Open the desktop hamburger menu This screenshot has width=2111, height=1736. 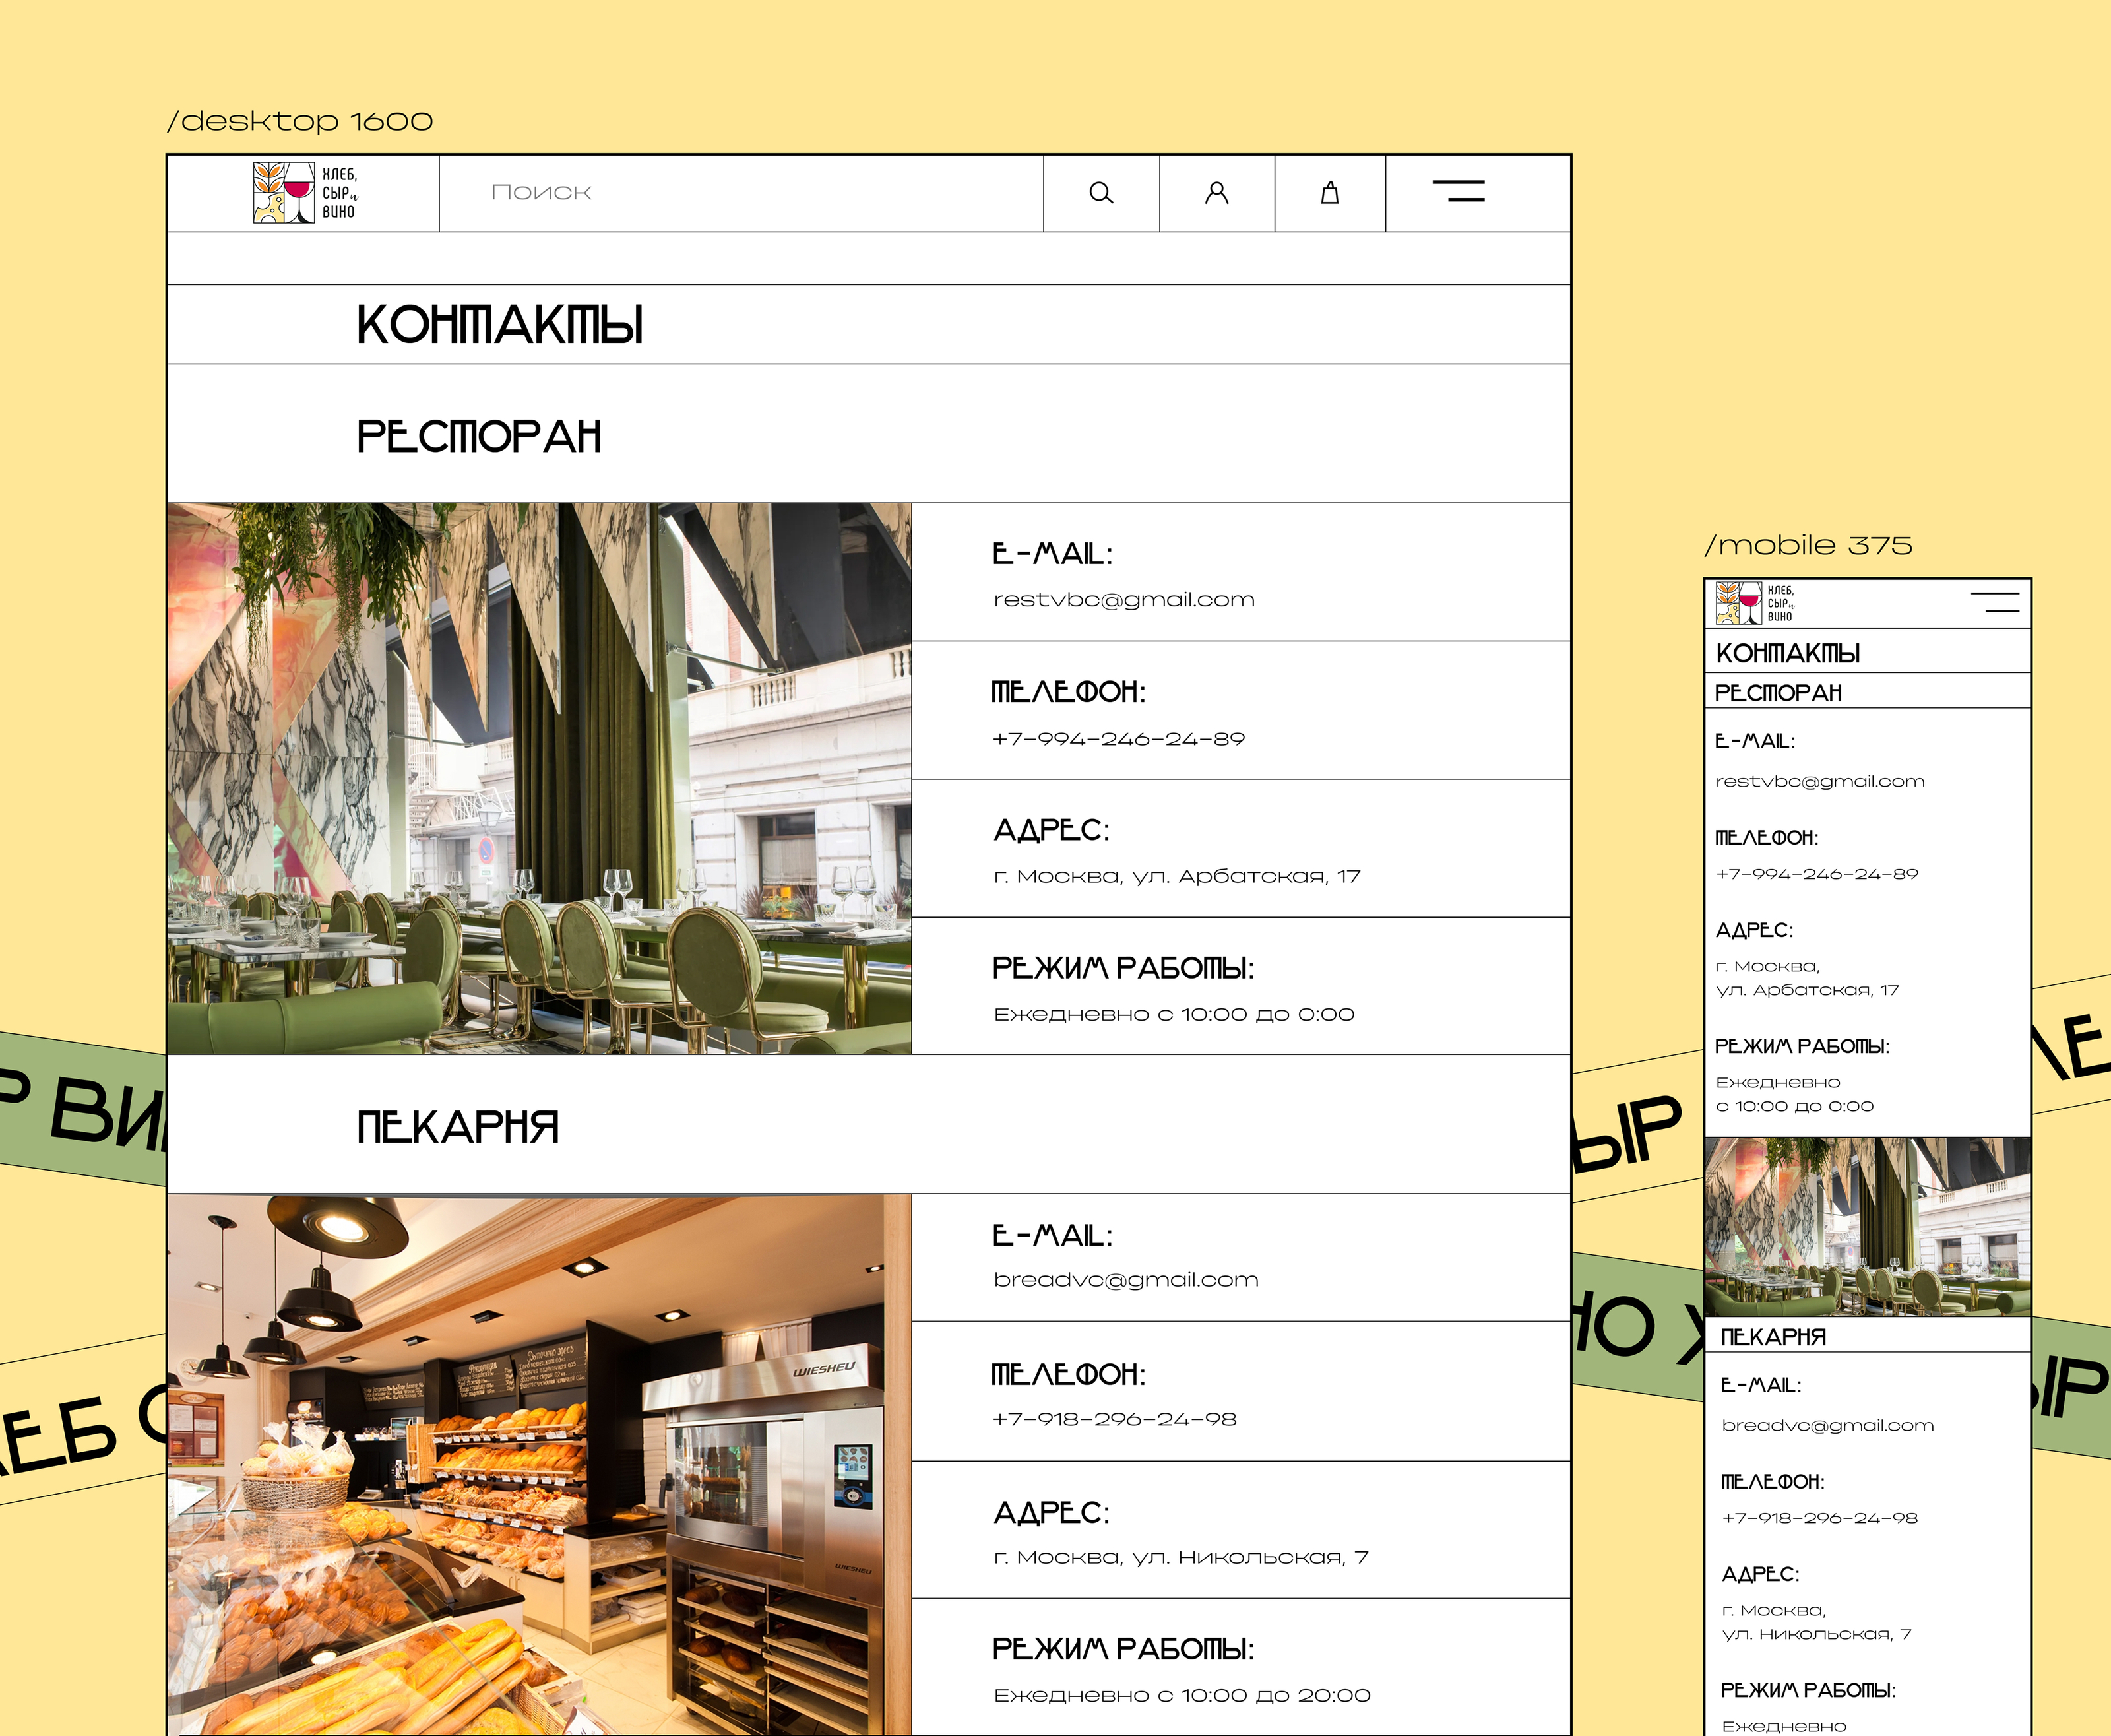(x=1459, y=191)
